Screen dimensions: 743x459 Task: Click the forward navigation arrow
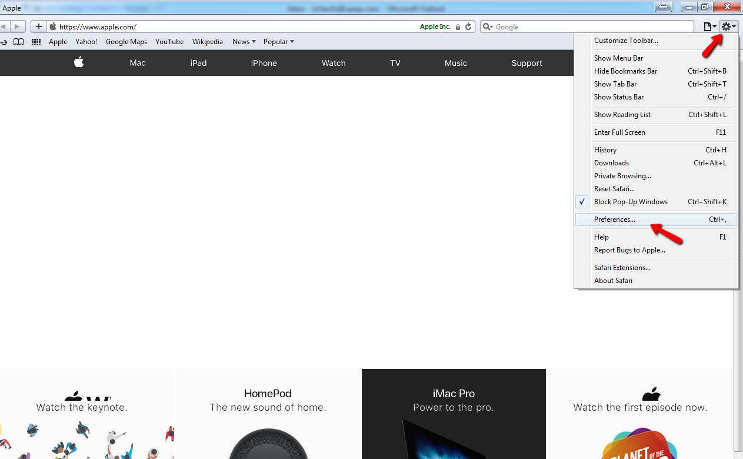tap(18, 26)
